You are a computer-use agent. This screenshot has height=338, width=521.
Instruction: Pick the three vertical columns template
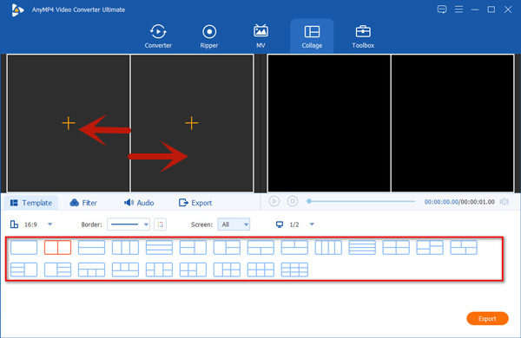125,248
